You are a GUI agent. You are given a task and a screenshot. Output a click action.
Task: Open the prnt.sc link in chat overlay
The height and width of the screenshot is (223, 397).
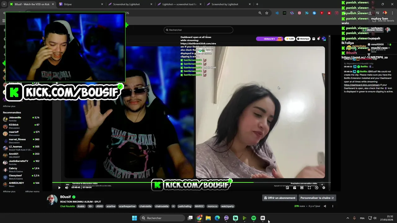364,57
